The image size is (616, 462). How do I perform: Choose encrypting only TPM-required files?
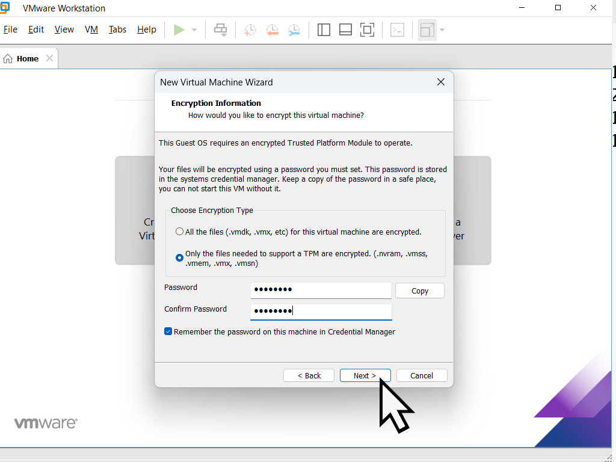tap(179, 257)
